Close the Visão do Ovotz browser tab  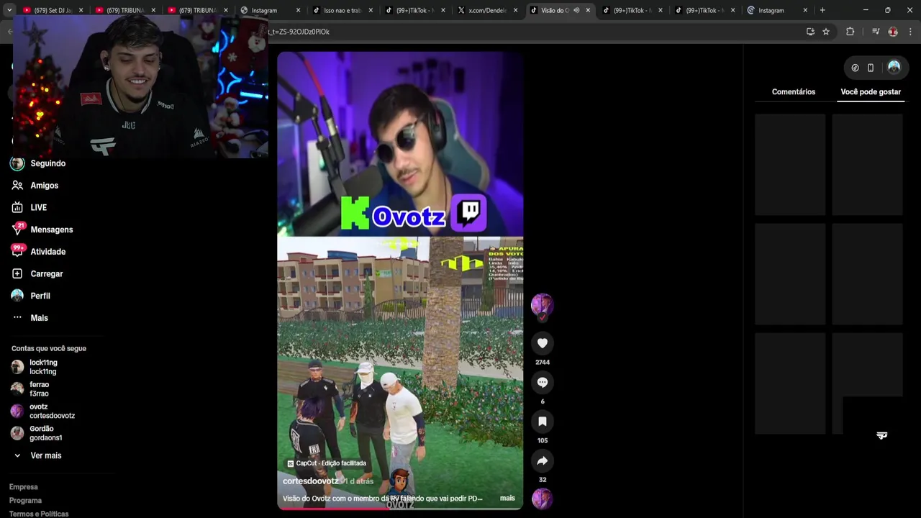(588, 10)
